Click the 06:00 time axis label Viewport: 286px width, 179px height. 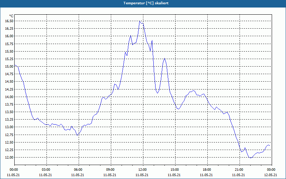pos(78,170)
